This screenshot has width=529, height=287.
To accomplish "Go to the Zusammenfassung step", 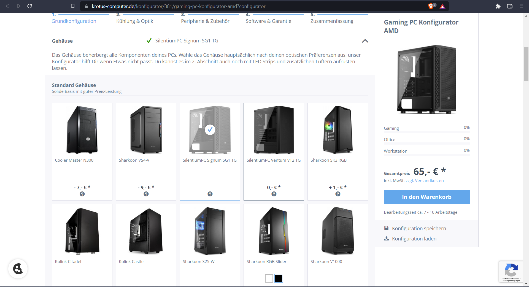I will (332, 21).
